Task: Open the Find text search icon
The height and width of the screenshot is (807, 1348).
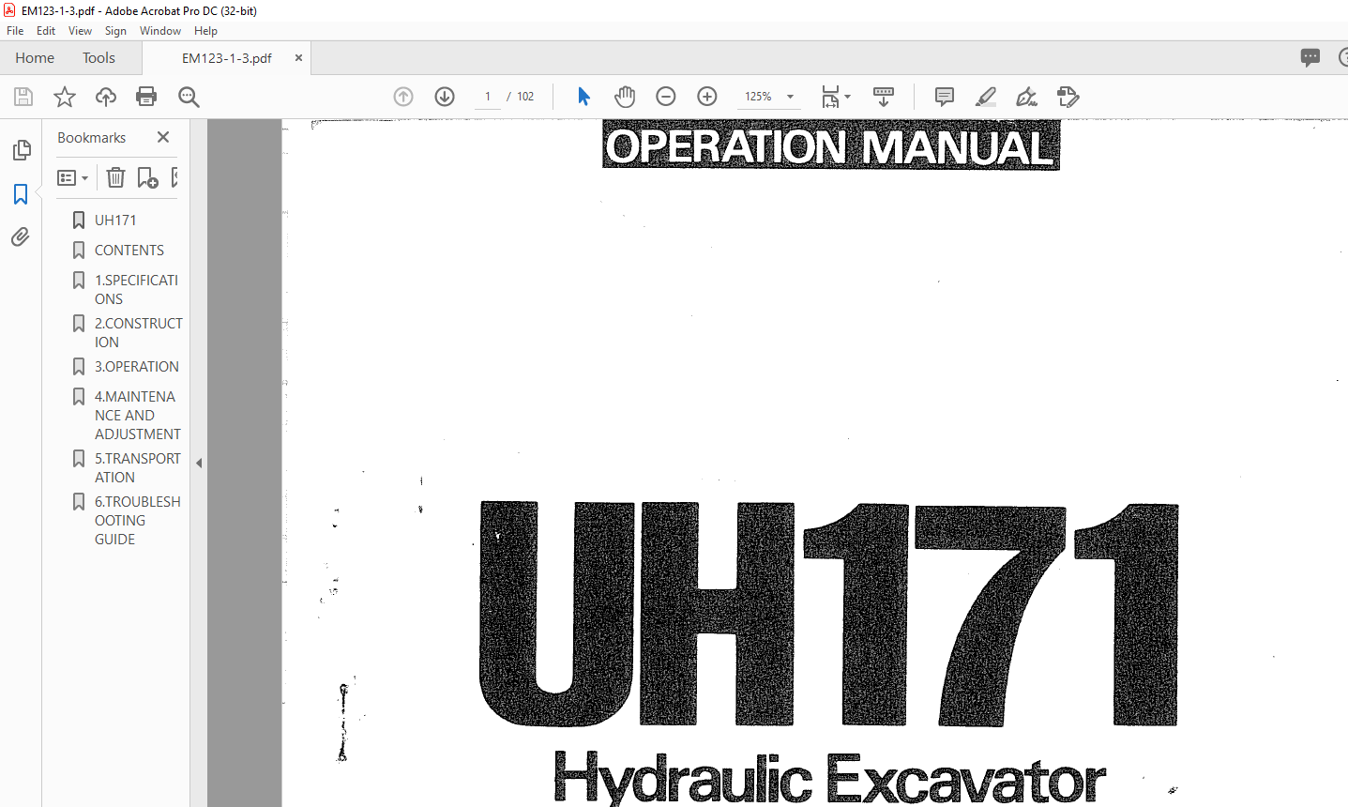Action: tap(189, 97)
